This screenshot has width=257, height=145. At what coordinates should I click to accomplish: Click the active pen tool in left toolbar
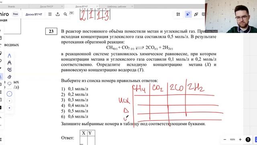click(1, 77)
